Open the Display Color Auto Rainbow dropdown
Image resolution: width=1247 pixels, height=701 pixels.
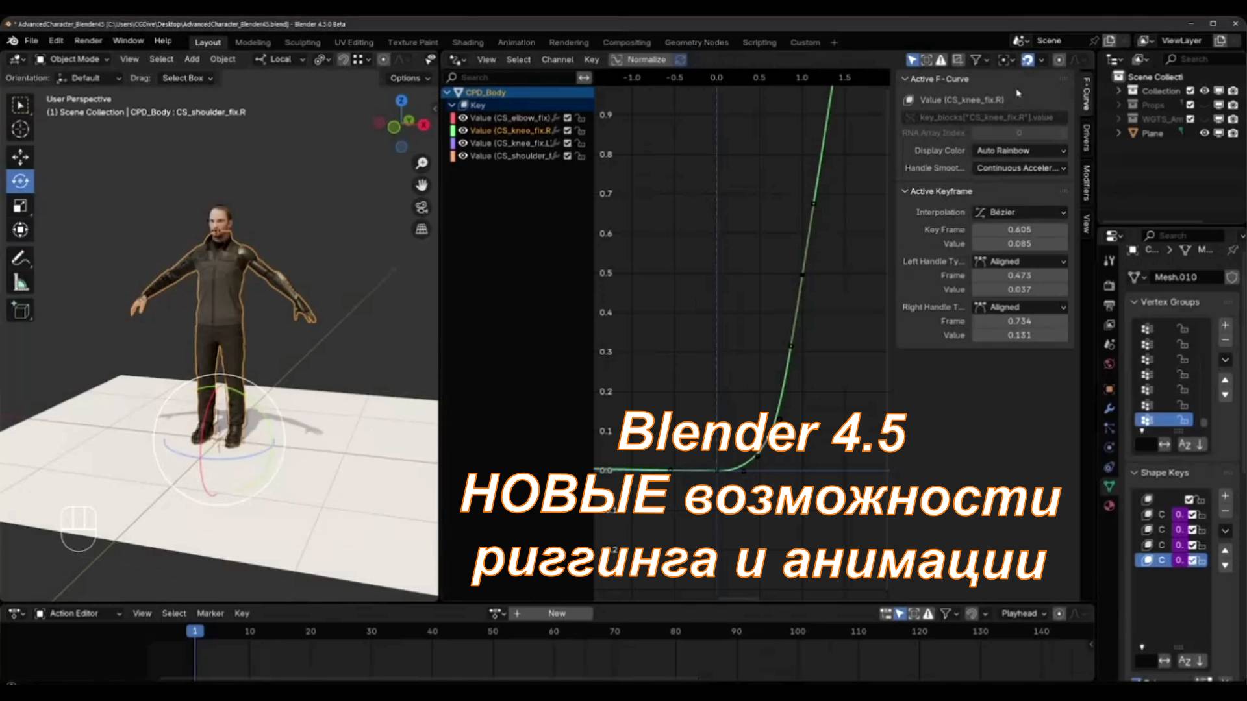1020,151
